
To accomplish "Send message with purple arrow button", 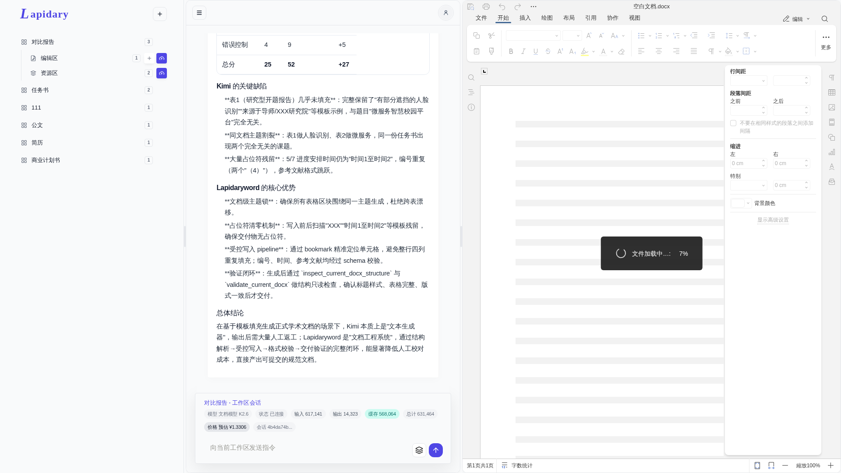I will click(x=436, y=450).
